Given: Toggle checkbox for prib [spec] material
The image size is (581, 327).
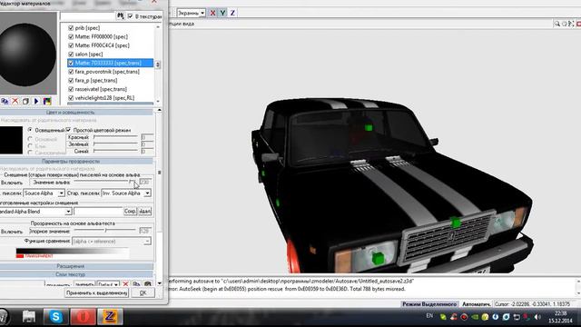Looking at the screenshot, I should [x=71, y=28].
